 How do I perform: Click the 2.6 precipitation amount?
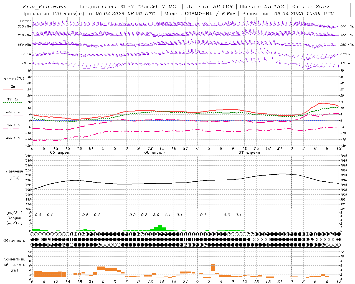[x=156, y=215]
